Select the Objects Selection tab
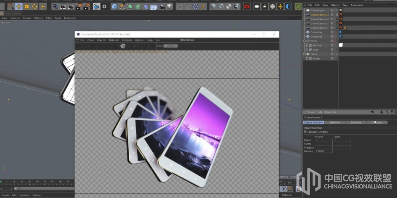 (313, 122)
